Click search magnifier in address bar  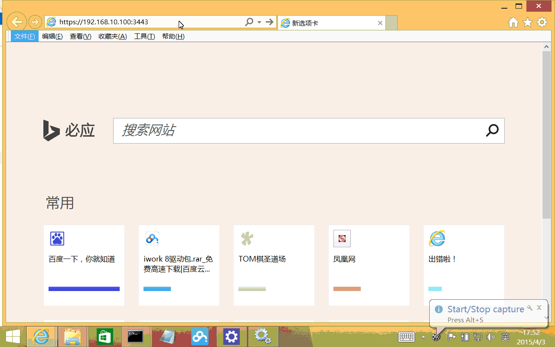(249, 22)
